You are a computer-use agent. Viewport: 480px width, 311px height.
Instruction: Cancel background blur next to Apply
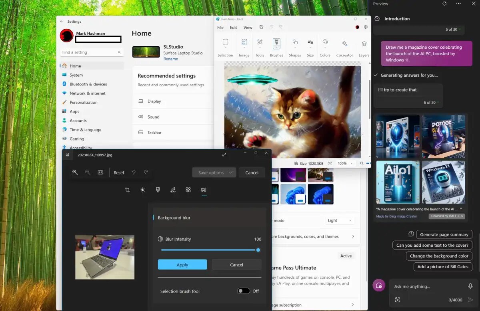(236, 265)
